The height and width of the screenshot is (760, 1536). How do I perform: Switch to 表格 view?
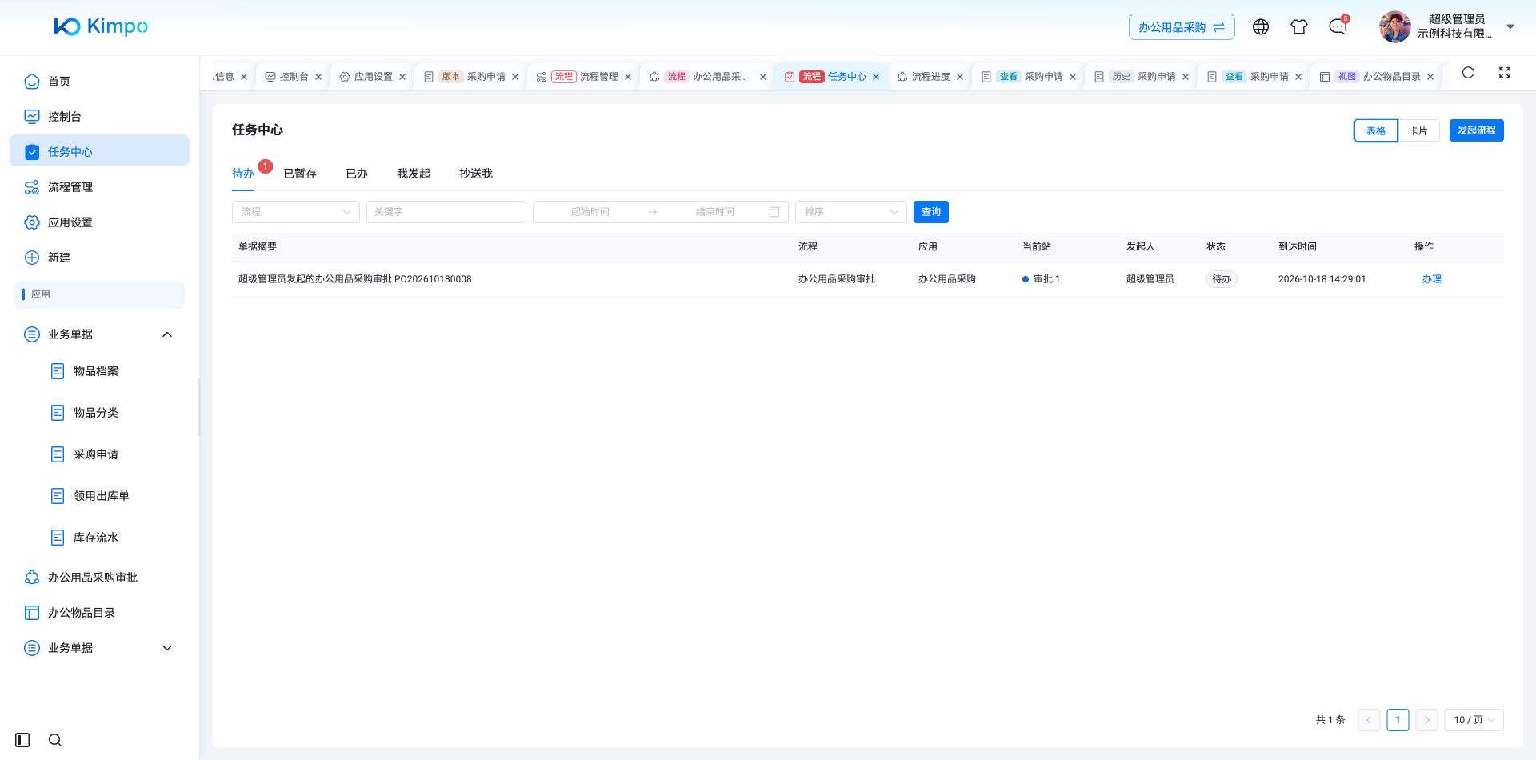click(1376, 130)
